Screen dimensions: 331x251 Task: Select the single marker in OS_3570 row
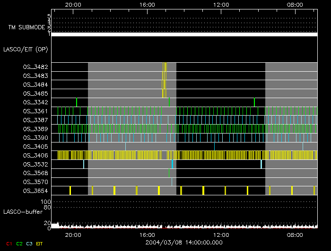pyautogui.click(x=172, y=182)
